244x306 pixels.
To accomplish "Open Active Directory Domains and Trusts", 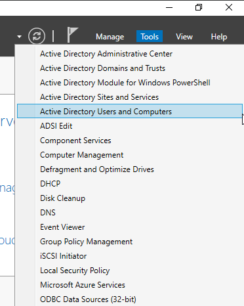I will click(x=102, y=68).
